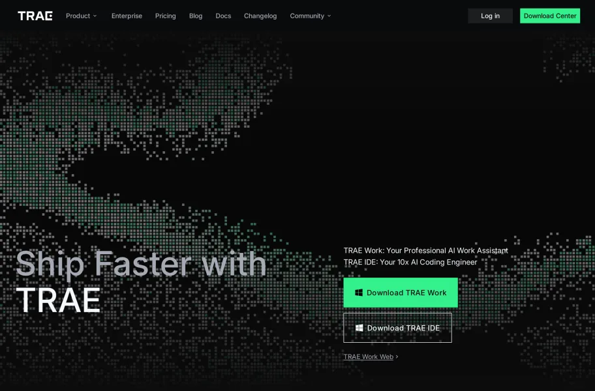Open the Enterprise page
Screen dimensions: 595x391
click(x=127, y=16)
